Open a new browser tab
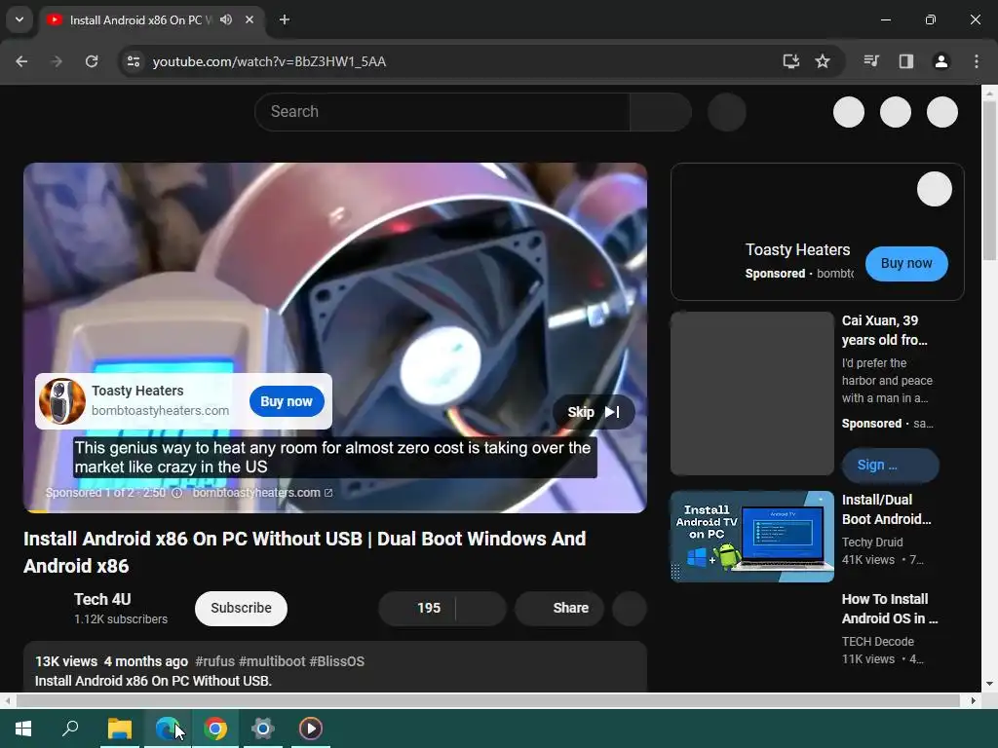The image size is (998, 748). (285, 19)
